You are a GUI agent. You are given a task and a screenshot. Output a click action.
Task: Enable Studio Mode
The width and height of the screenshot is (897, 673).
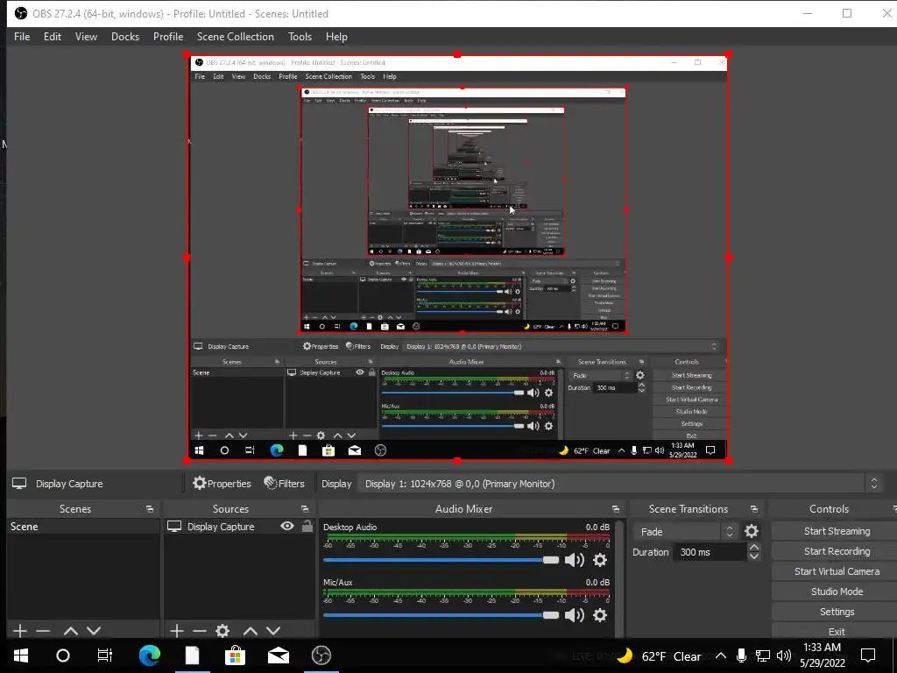pos(837,592)
